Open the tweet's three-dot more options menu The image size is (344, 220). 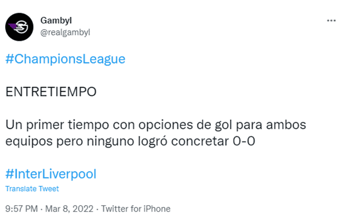click(x=331, y=20)
